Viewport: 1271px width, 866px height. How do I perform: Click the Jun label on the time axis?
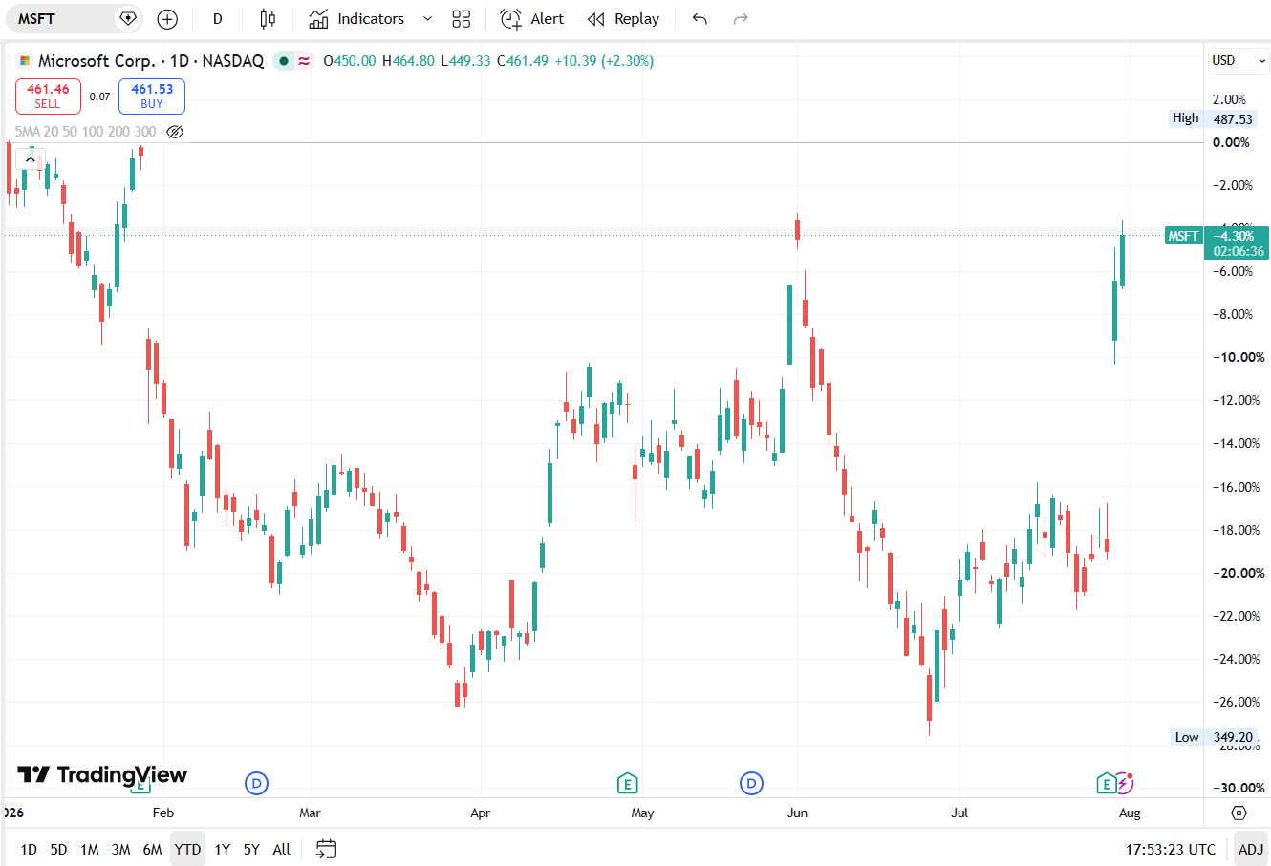pos(797,813)
